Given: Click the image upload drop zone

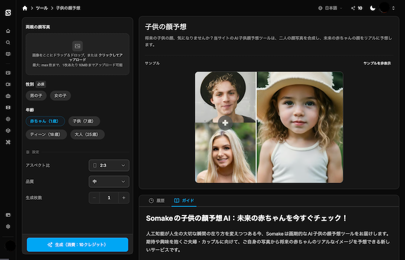Looking at the screenshot, I should tap(78, 54).
